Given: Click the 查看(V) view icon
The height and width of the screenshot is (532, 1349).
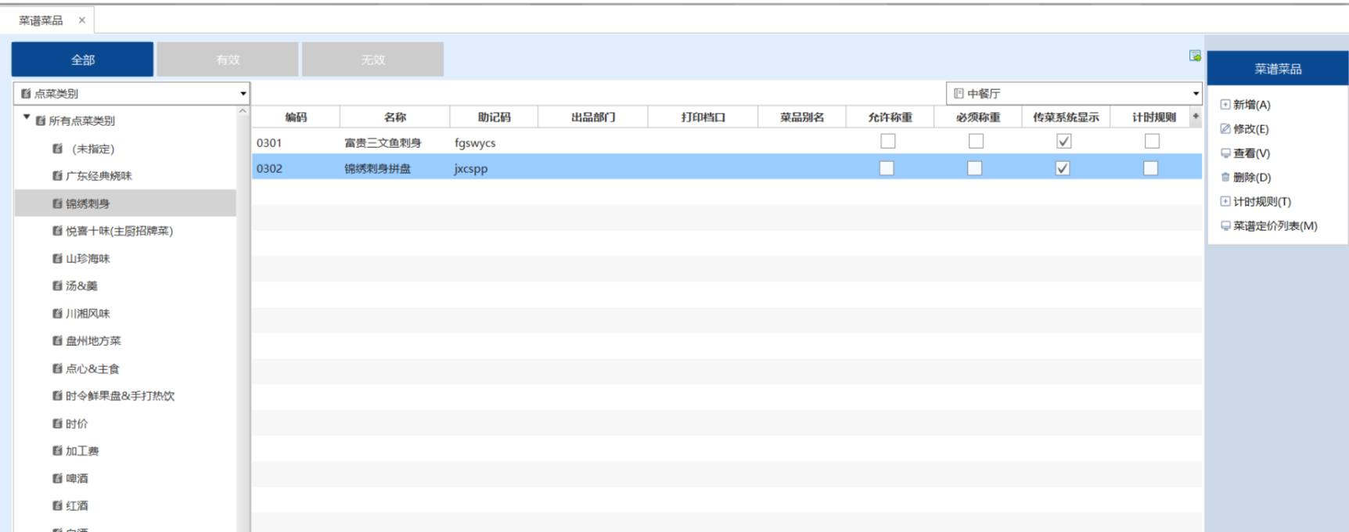Looking at the screenshot, I should [x=1225, y=153].
